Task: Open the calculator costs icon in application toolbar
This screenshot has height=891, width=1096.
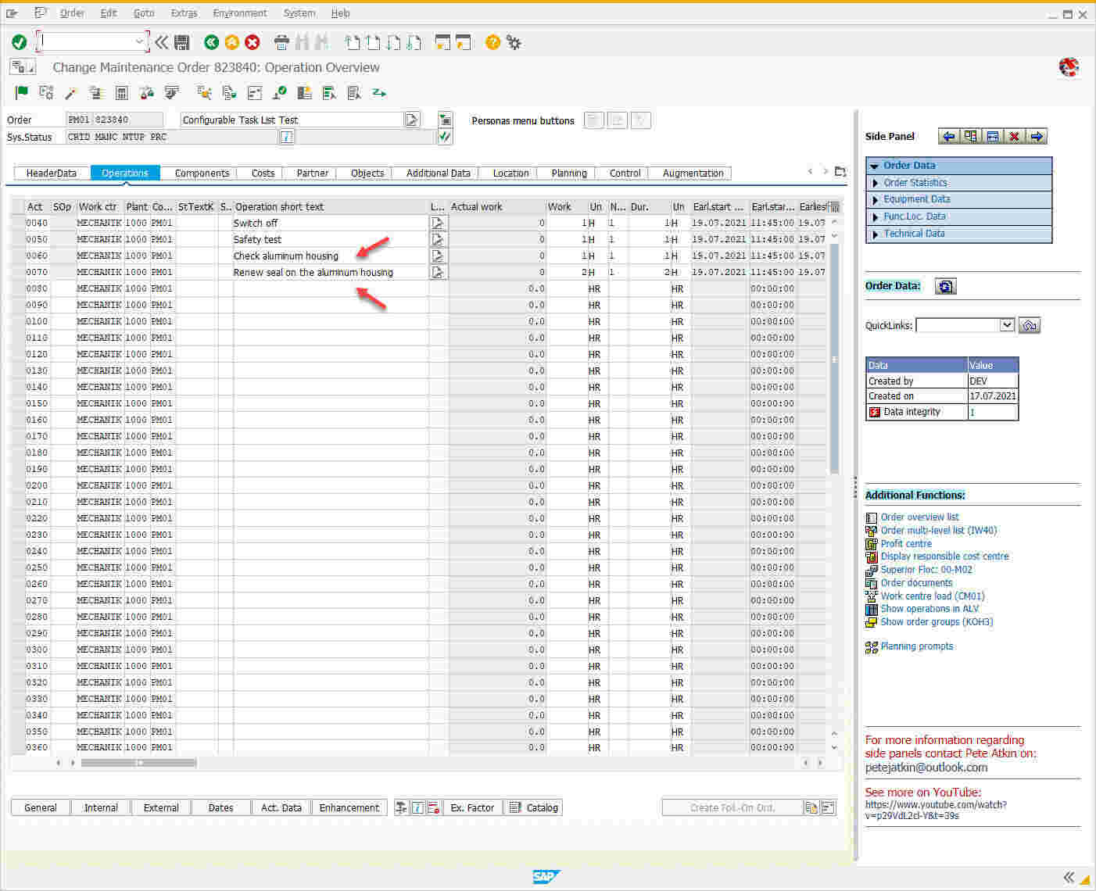Action: coord(121,92)
